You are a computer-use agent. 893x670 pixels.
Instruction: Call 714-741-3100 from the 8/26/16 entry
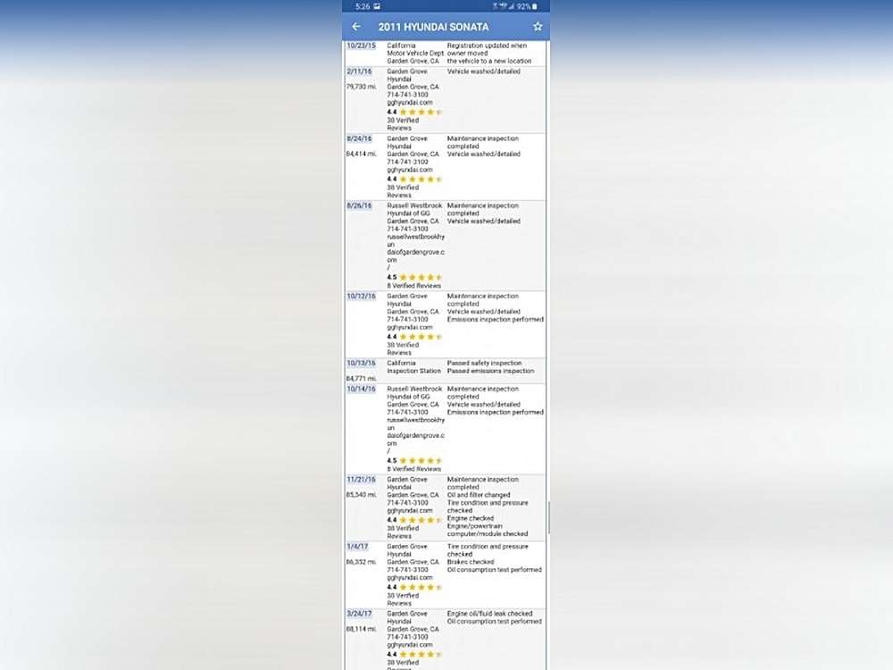(x=408, y=229)
